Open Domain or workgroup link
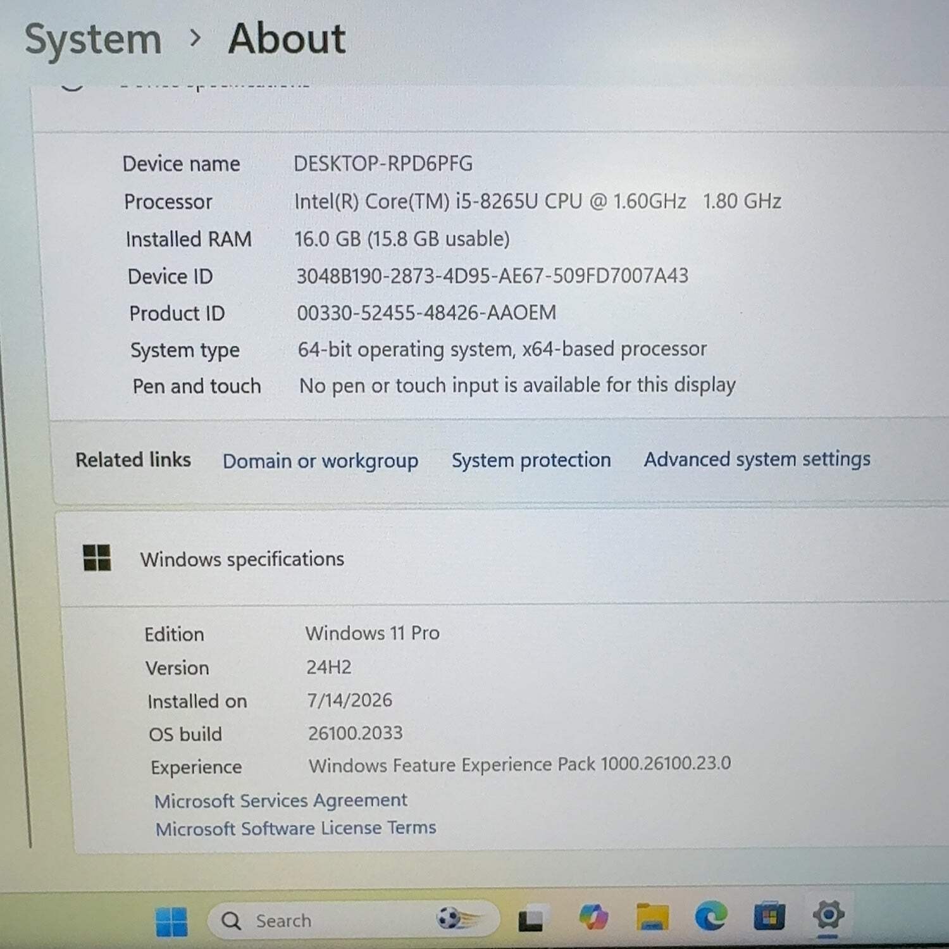 (320, 461)
